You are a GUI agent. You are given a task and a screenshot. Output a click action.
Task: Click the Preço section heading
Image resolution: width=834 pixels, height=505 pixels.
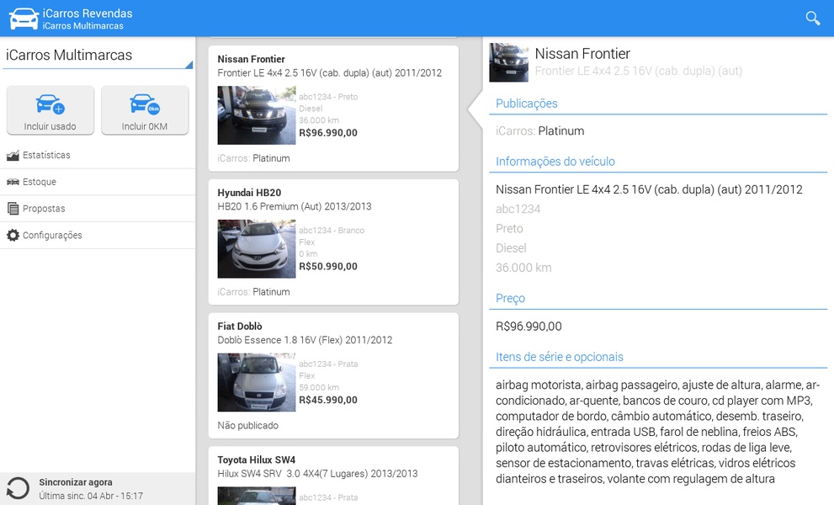coord(510,299)
